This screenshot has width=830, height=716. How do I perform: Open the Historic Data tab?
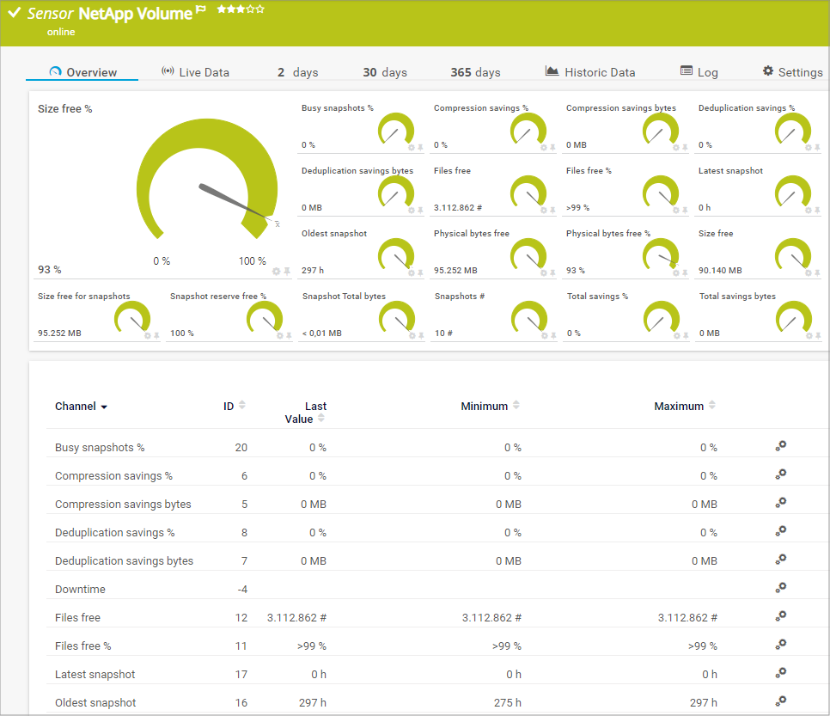(x=590, y=72)
